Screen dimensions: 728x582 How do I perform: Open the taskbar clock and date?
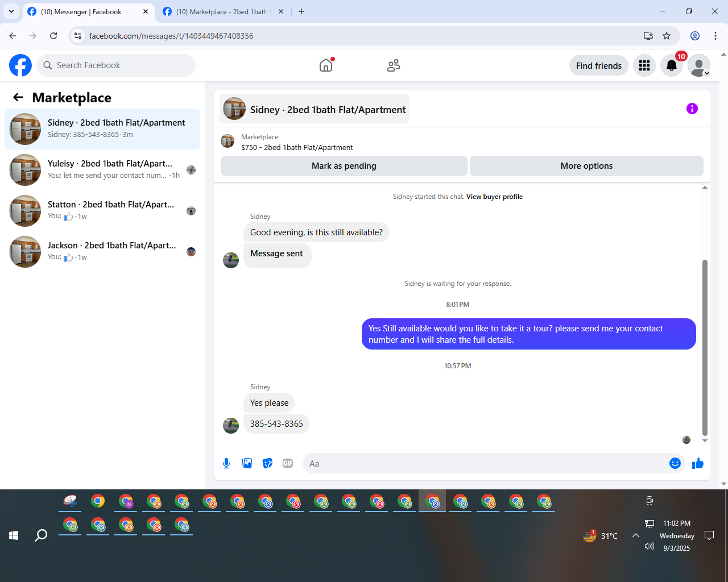click(677, 535)
